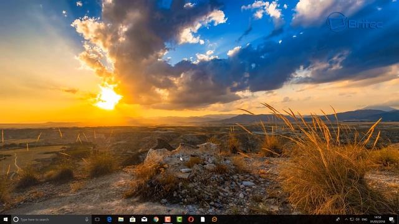Launch Google Chrome from the taskbar

pos(156,220)
